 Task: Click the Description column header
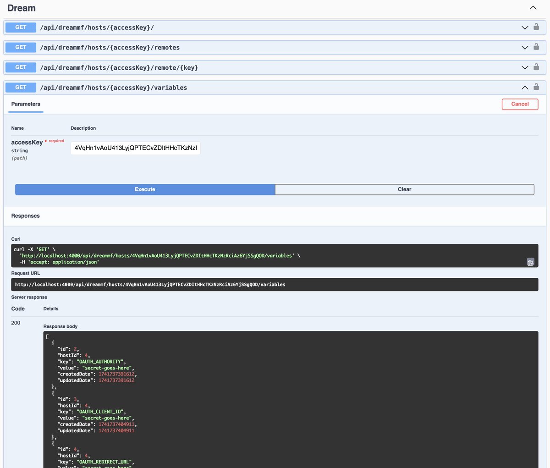83,128
